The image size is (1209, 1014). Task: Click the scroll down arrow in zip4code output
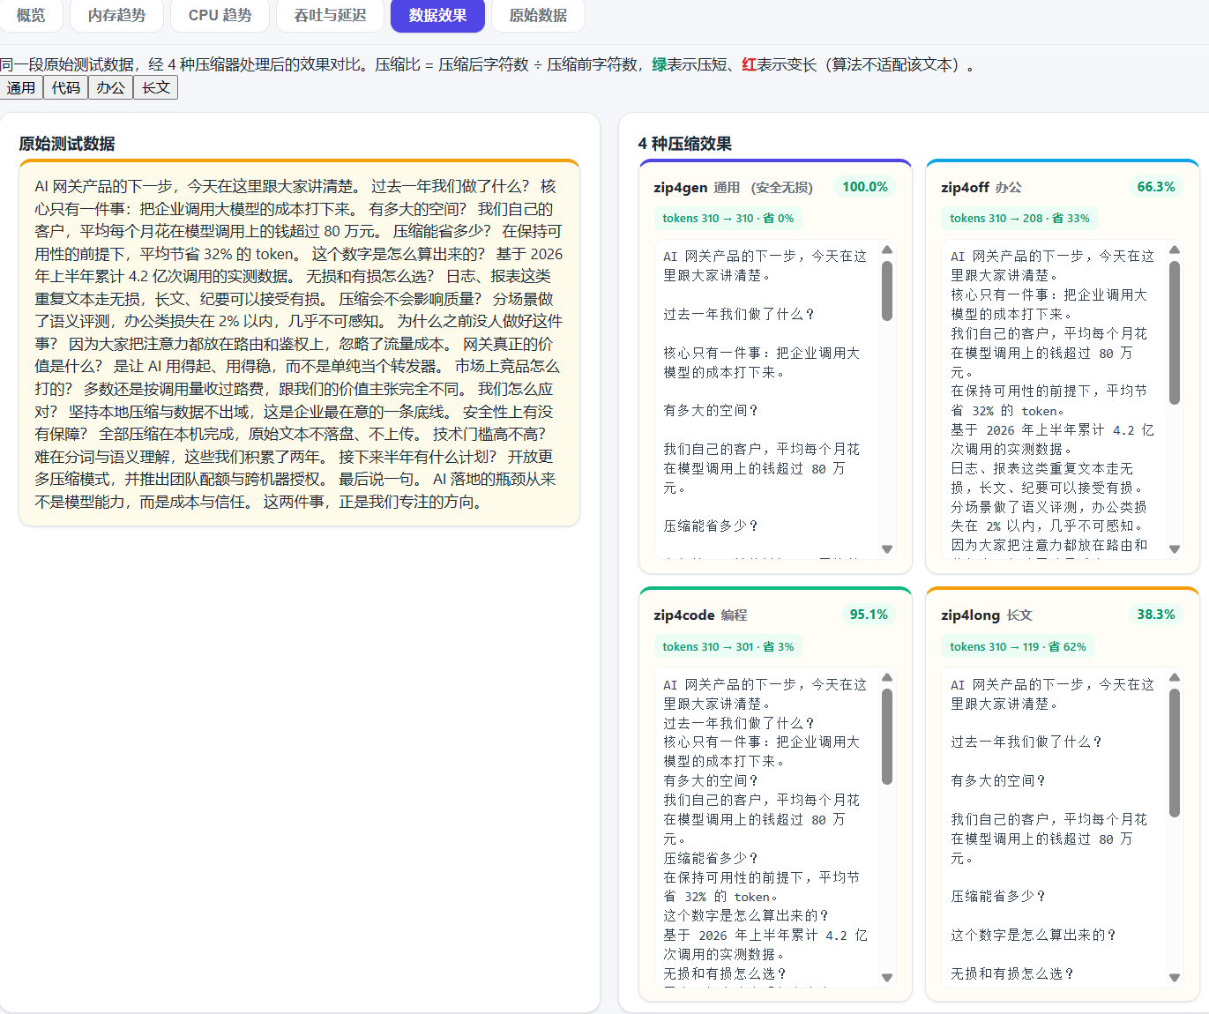click(887, 977)
